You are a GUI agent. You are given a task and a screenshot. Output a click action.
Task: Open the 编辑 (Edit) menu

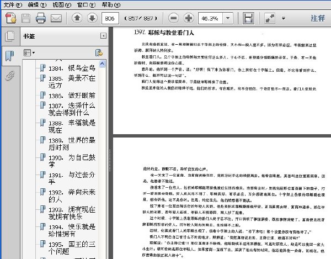click(37, 4)
